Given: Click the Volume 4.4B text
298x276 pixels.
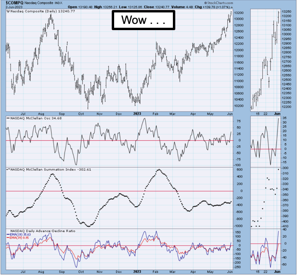Looking at the screenshot, I should coord(182,7).
